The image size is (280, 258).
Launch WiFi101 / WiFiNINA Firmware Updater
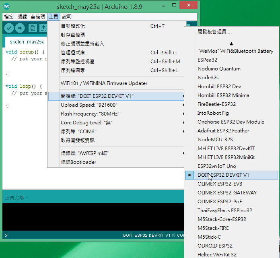[x=116, y=83]
